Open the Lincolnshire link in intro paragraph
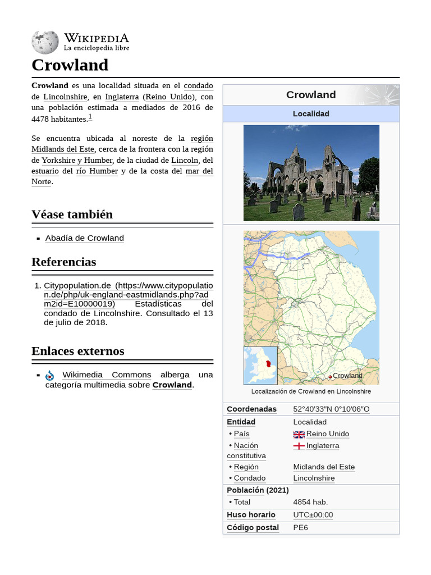 pos(65,97)
